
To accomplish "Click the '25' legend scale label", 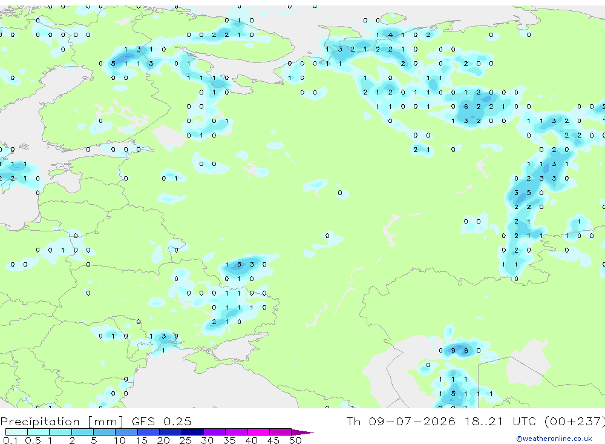I will click(x=185, y=440).
